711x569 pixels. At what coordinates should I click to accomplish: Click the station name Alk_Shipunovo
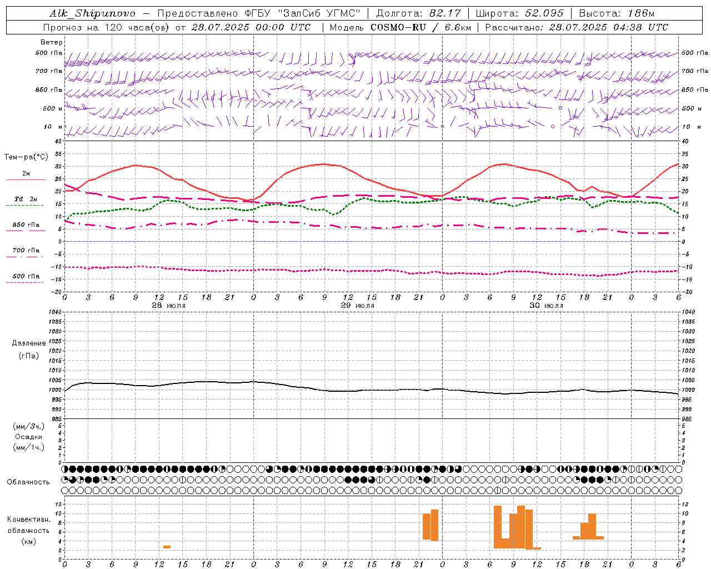coord(92,13)
